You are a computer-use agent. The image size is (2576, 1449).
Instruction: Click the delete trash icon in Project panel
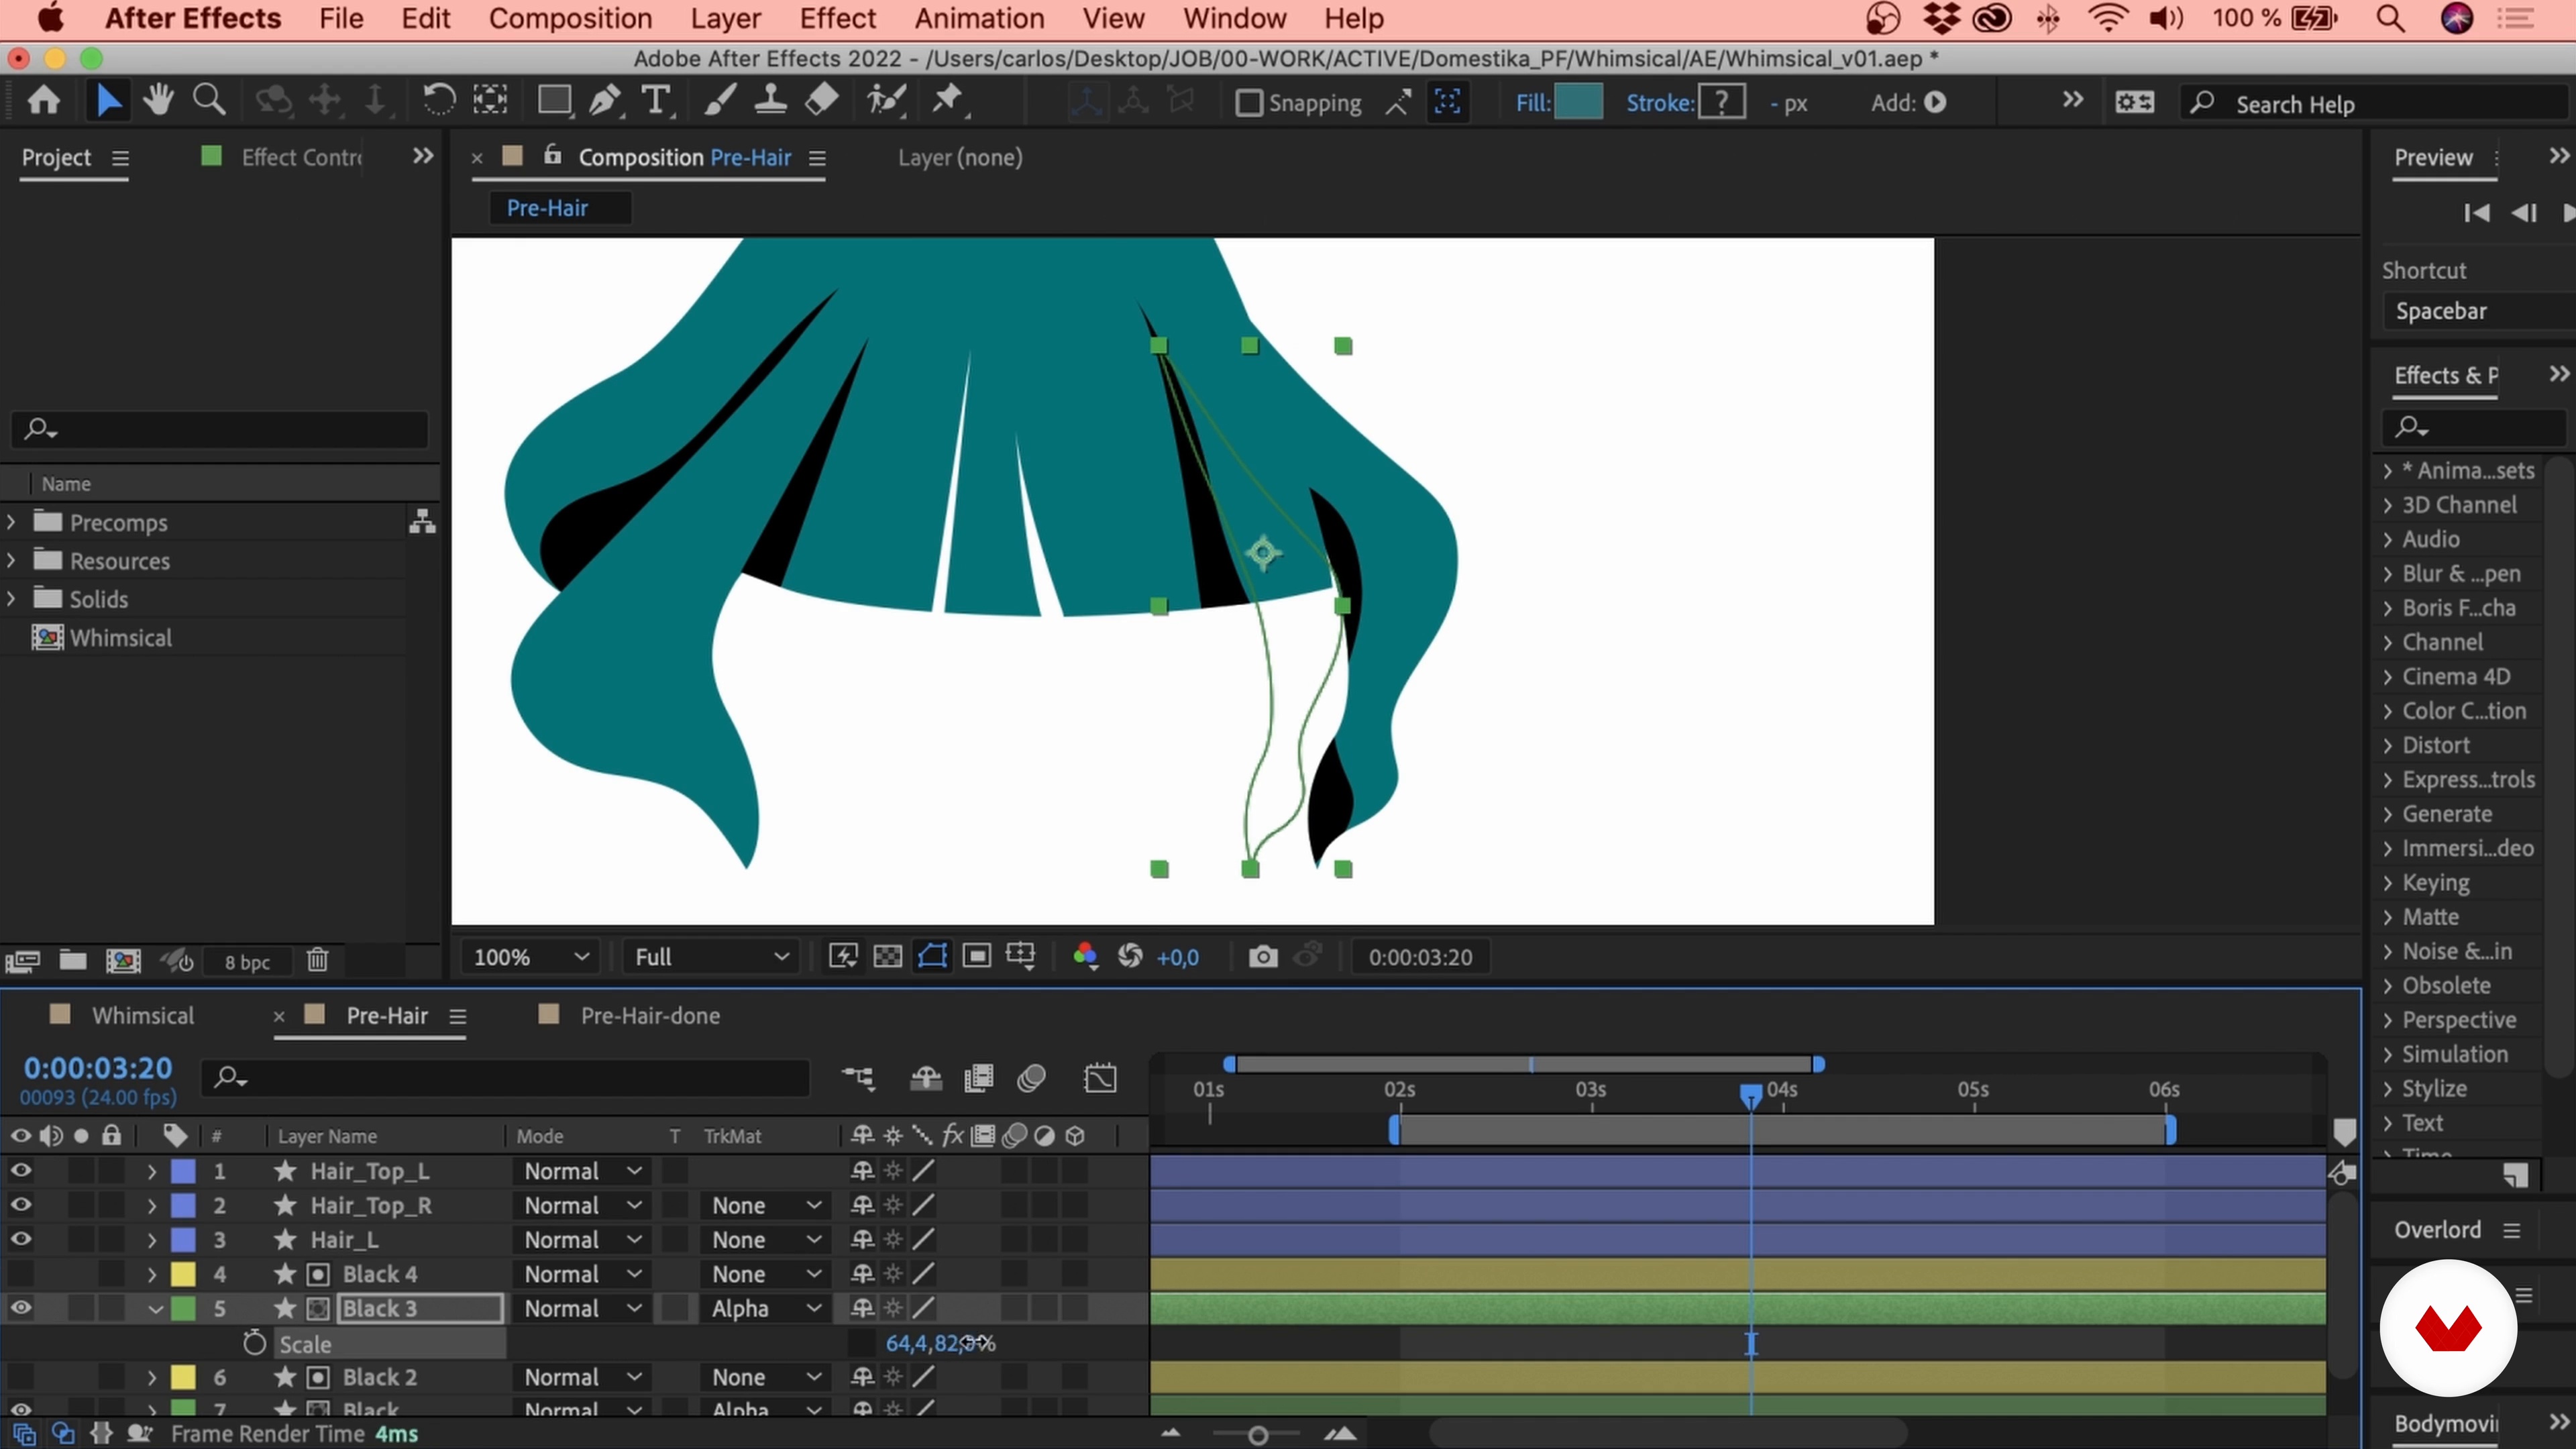[317, 961]
